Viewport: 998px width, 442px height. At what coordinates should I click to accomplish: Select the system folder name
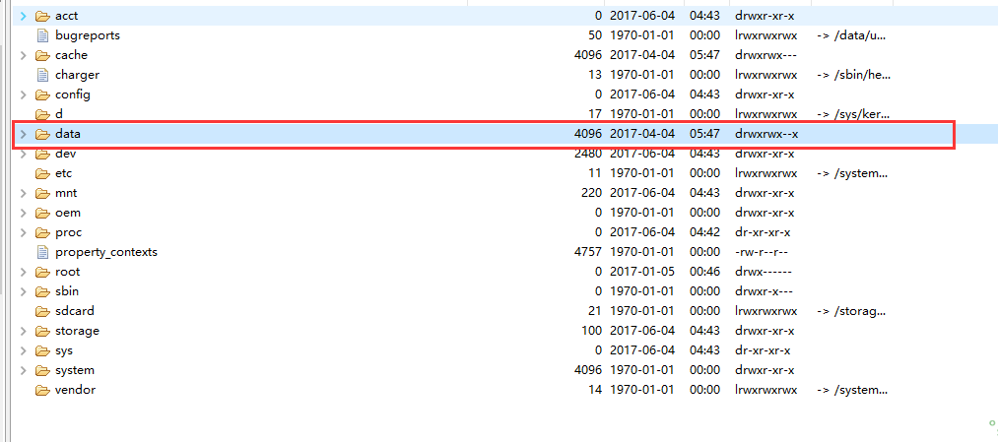75,370
